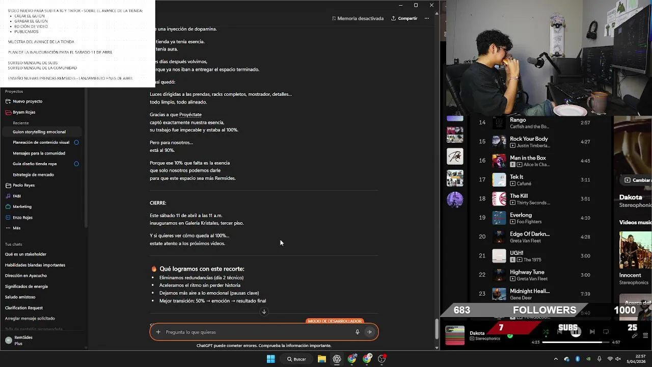The width and height of the screenshot is (652, 367).
Task: Open chat Estrategia de mercado
Action: pyautogui.click(x=33, y=175)
